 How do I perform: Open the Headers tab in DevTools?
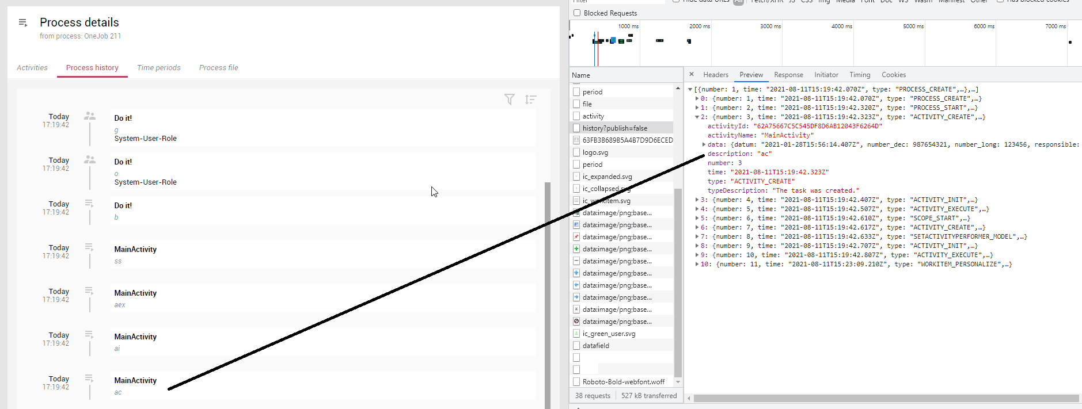coord(716,75)
